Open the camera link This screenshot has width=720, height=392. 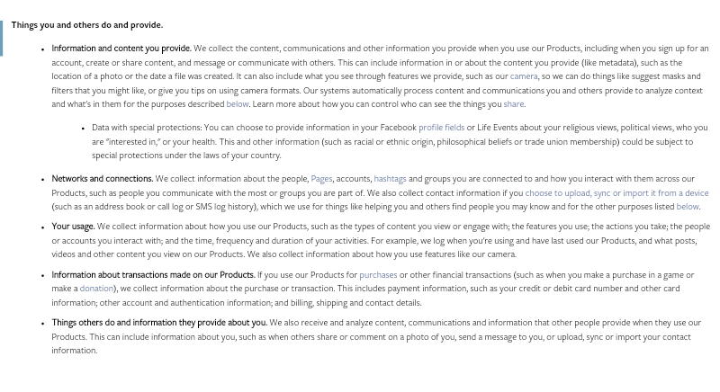tap(524, 76)
